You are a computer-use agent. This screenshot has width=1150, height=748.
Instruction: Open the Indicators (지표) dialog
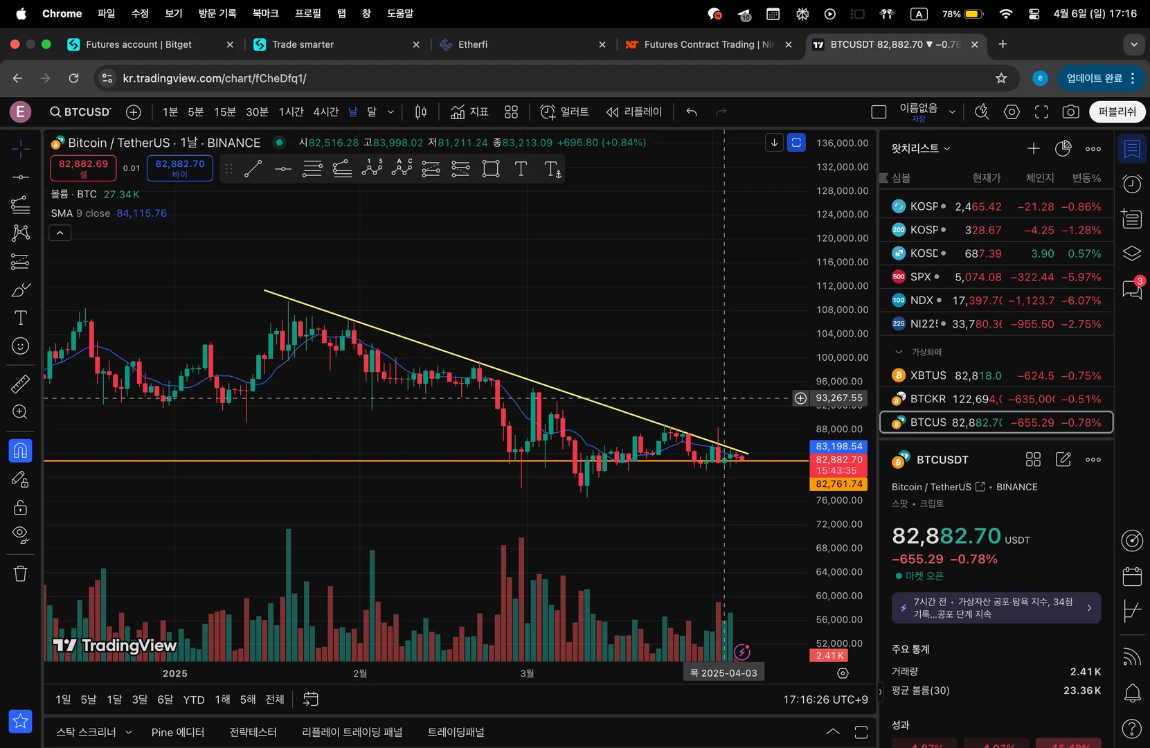(469, 112)
